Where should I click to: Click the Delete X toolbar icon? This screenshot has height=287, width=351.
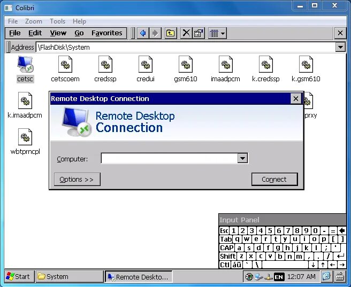tap(186, 33)
